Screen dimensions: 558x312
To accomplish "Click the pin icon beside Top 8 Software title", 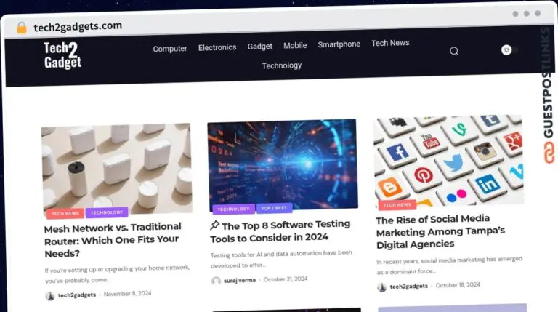I will (214, 225).
